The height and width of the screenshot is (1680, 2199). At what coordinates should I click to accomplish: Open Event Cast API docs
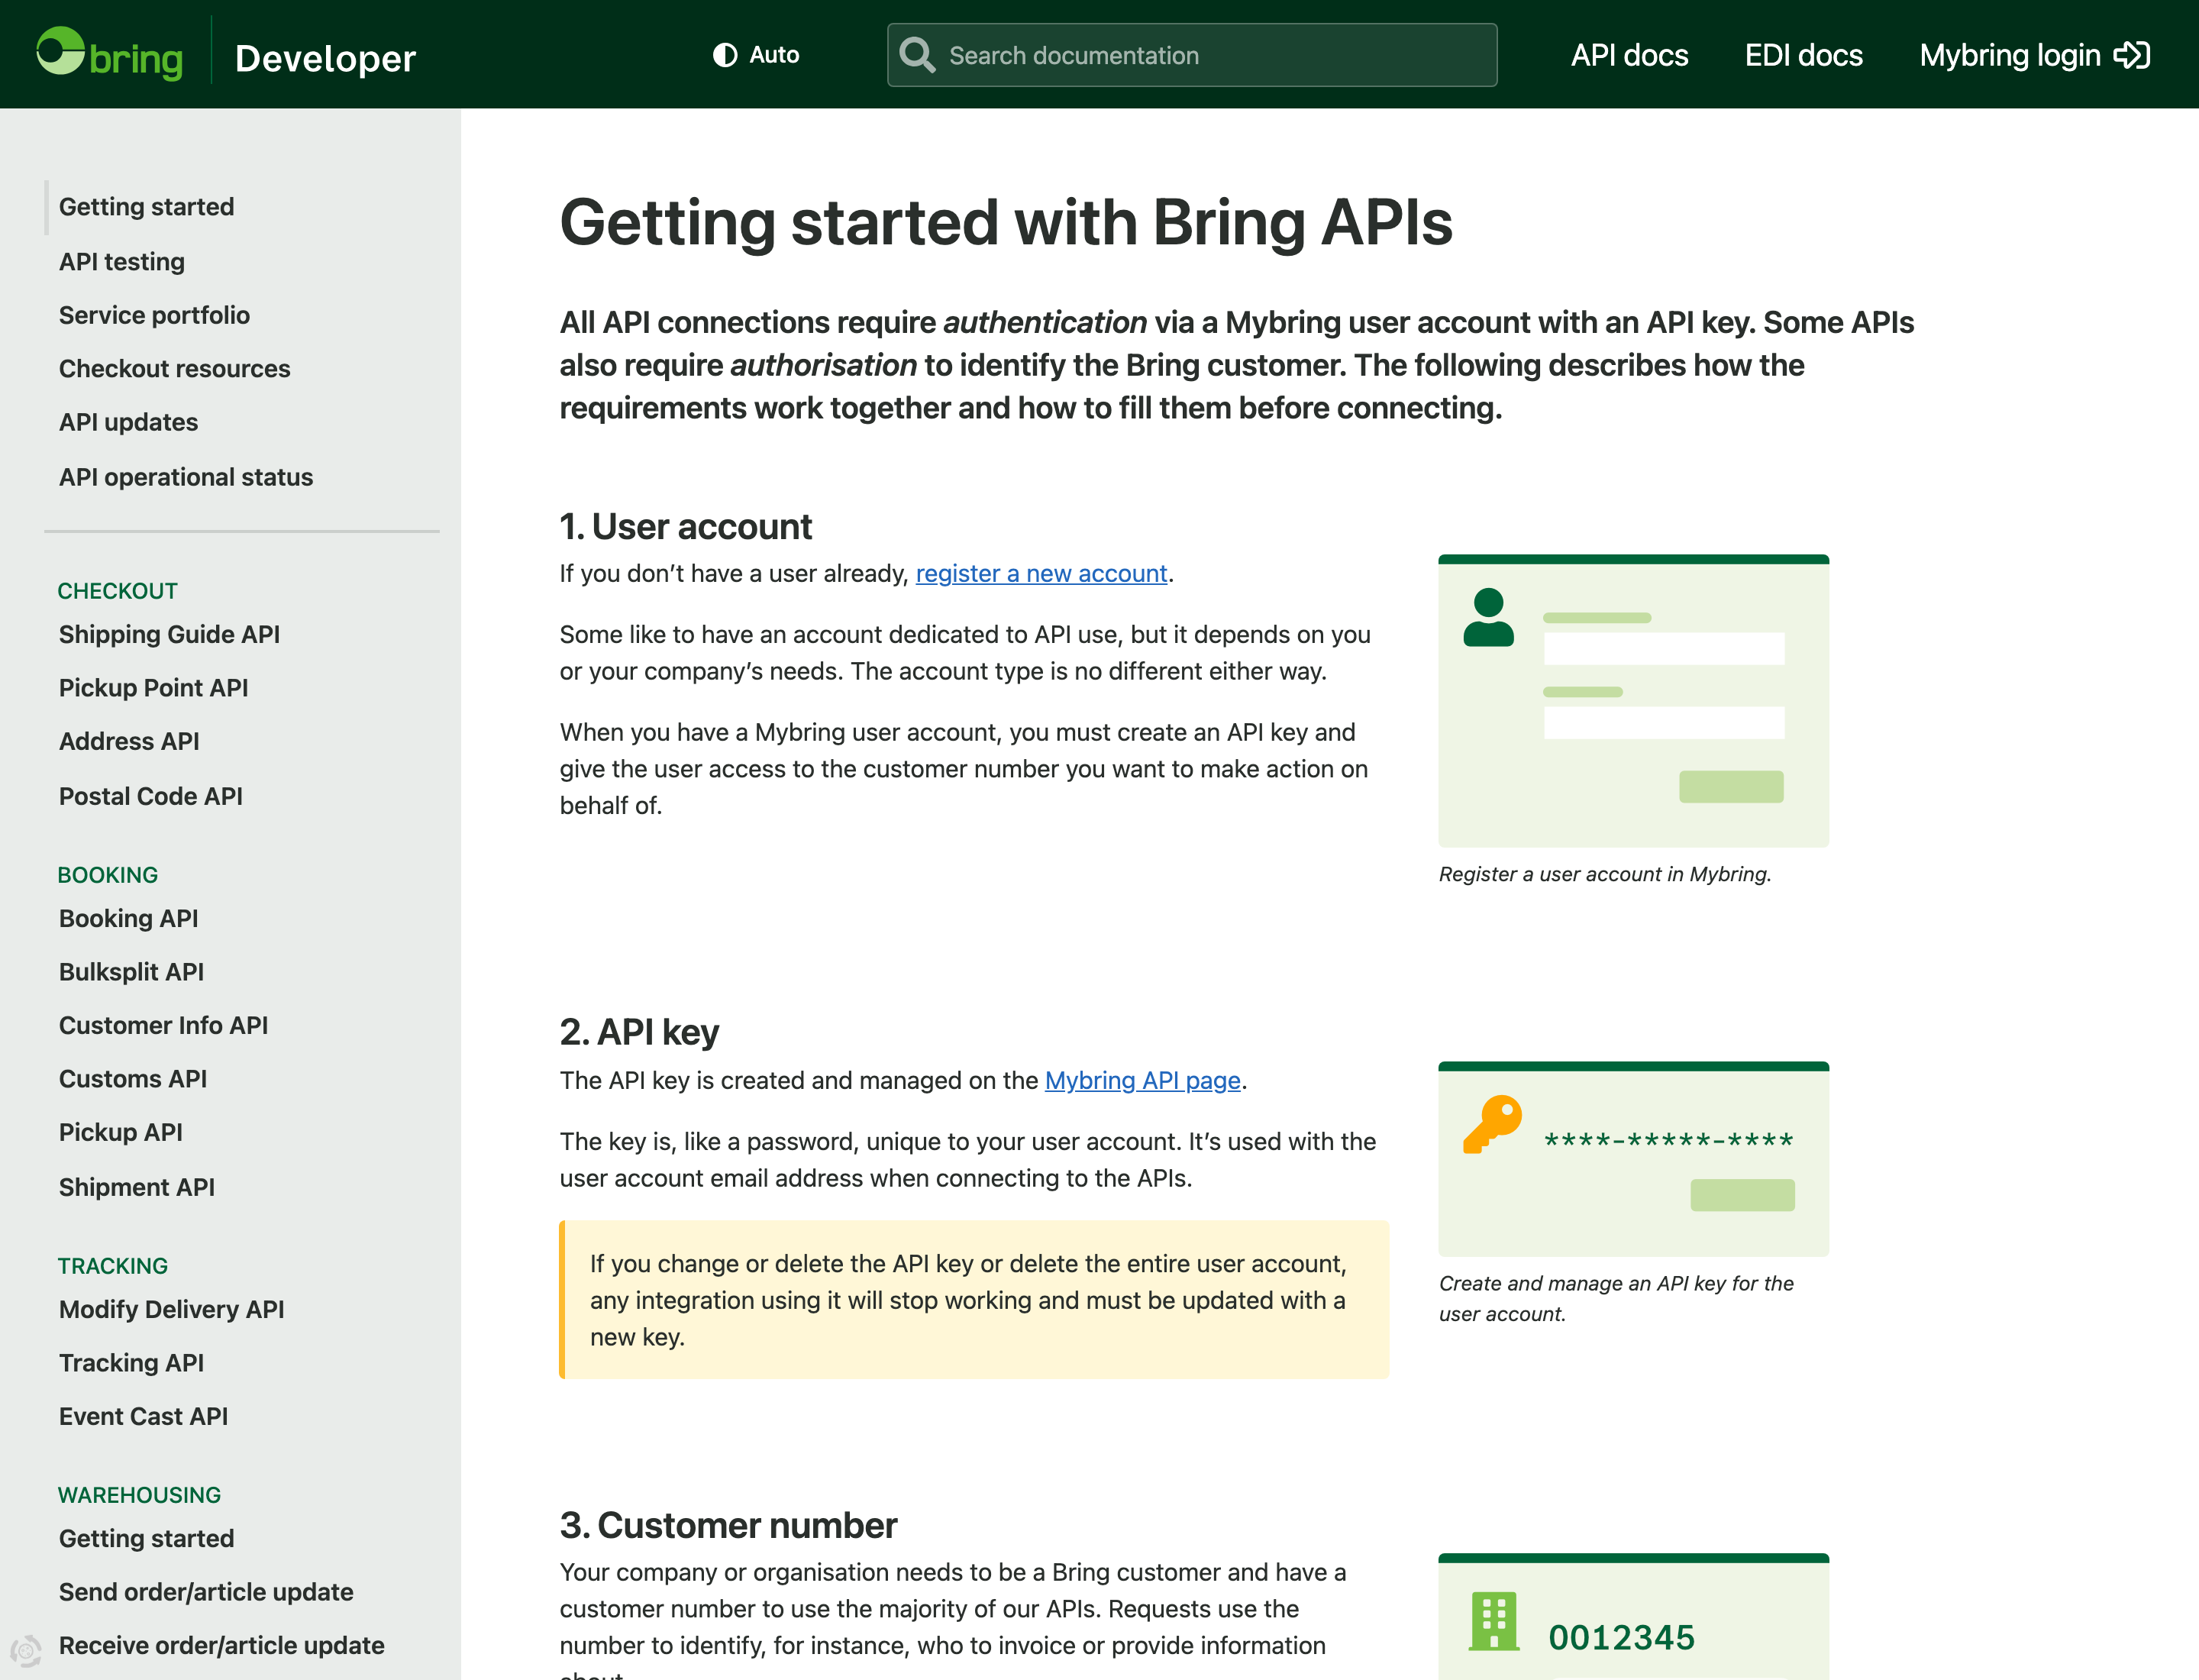[143, 1416]
